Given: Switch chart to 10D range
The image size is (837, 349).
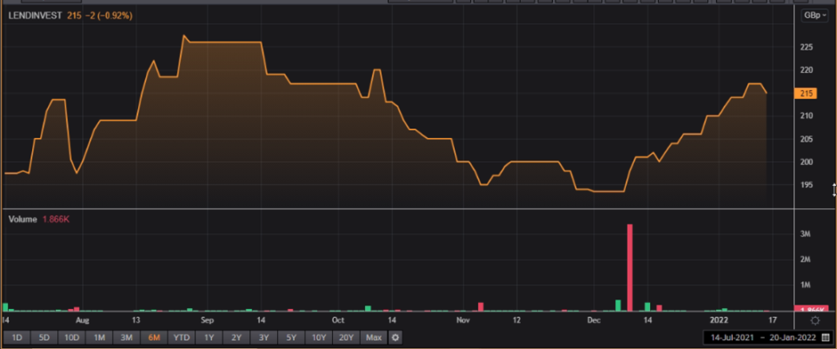Looking at the screenshot, I should pyautogui.click(x=71, y=337).
